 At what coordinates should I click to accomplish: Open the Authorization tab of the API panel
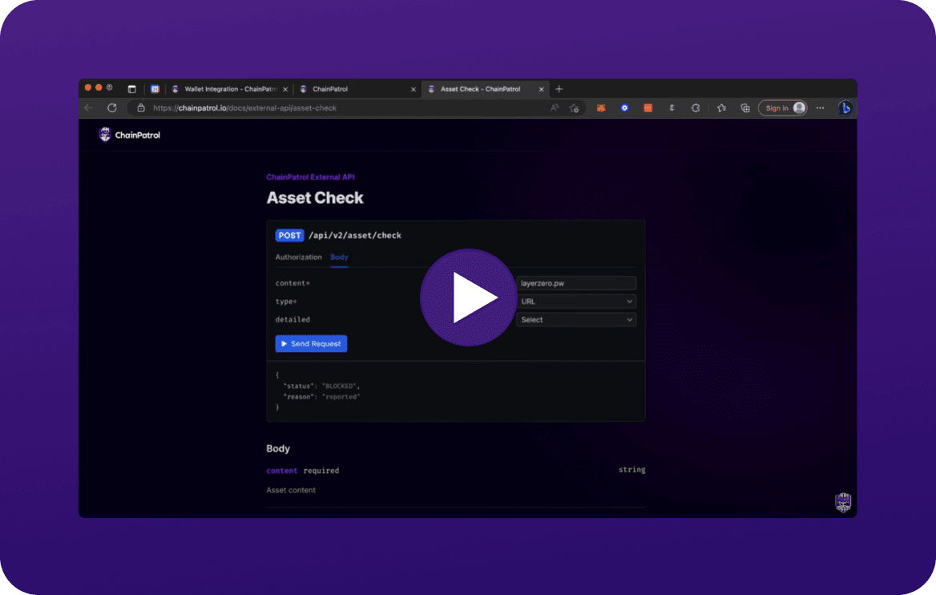(x=298, y=257)
